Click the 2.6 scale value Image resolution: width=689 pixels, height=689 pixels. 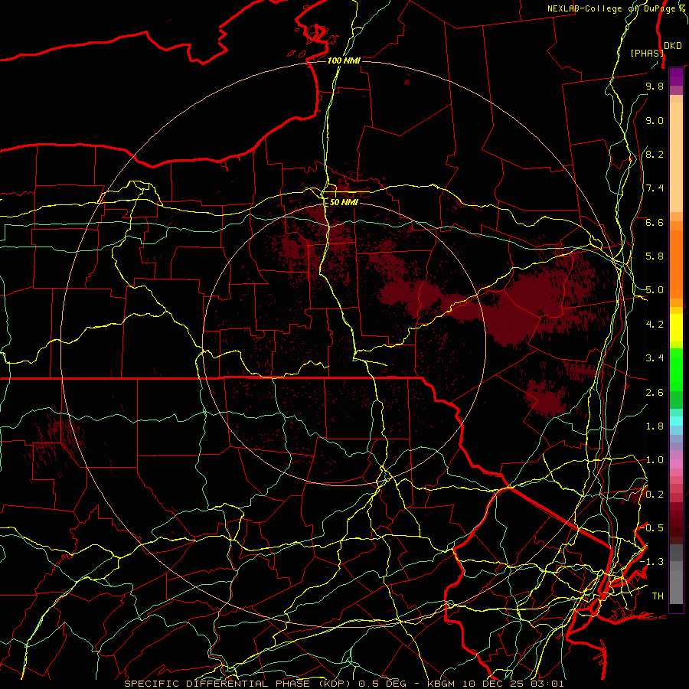point(655,393)
